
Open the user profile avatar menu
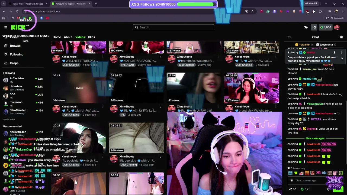(x=337, y=27)
